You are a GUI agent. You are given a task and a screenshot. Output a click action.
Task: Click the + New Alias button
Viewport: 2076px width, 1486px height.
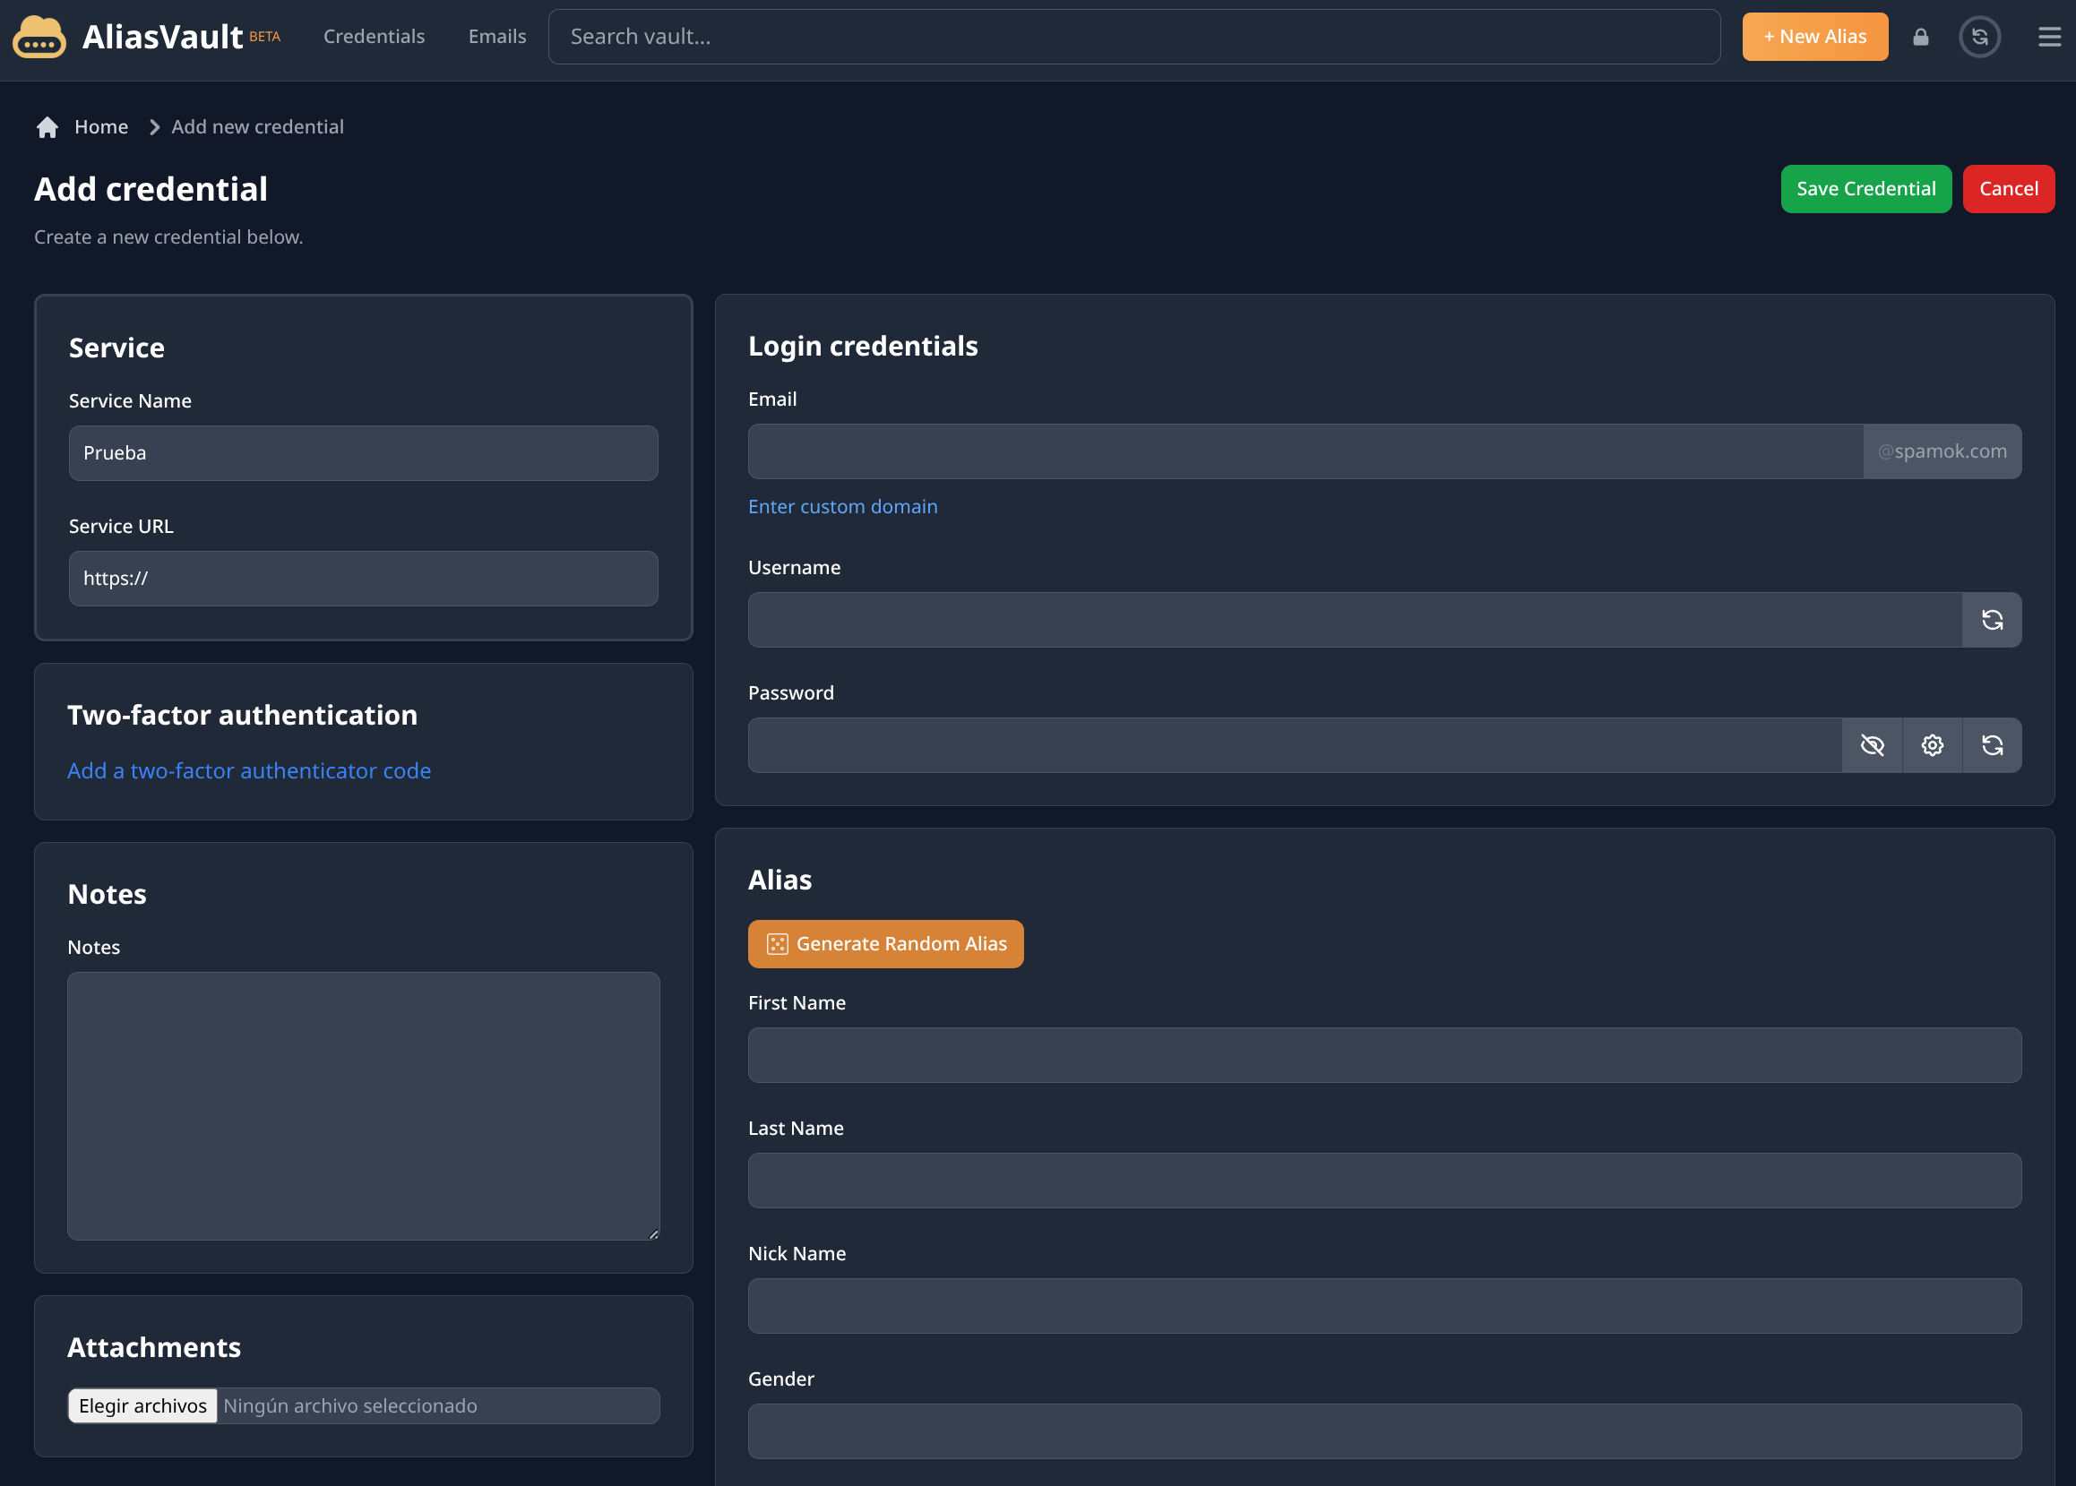(x=1814, y=37)
